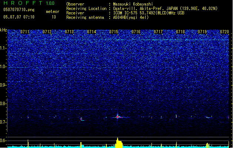This screenshot has height=148, width=233.
Task: Click the meteor count value 13
Action: pos(54,17)
